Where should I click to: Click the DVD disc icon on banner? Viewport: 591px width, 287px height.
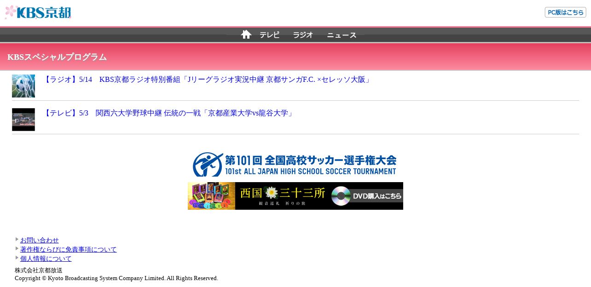coord(341,196)
